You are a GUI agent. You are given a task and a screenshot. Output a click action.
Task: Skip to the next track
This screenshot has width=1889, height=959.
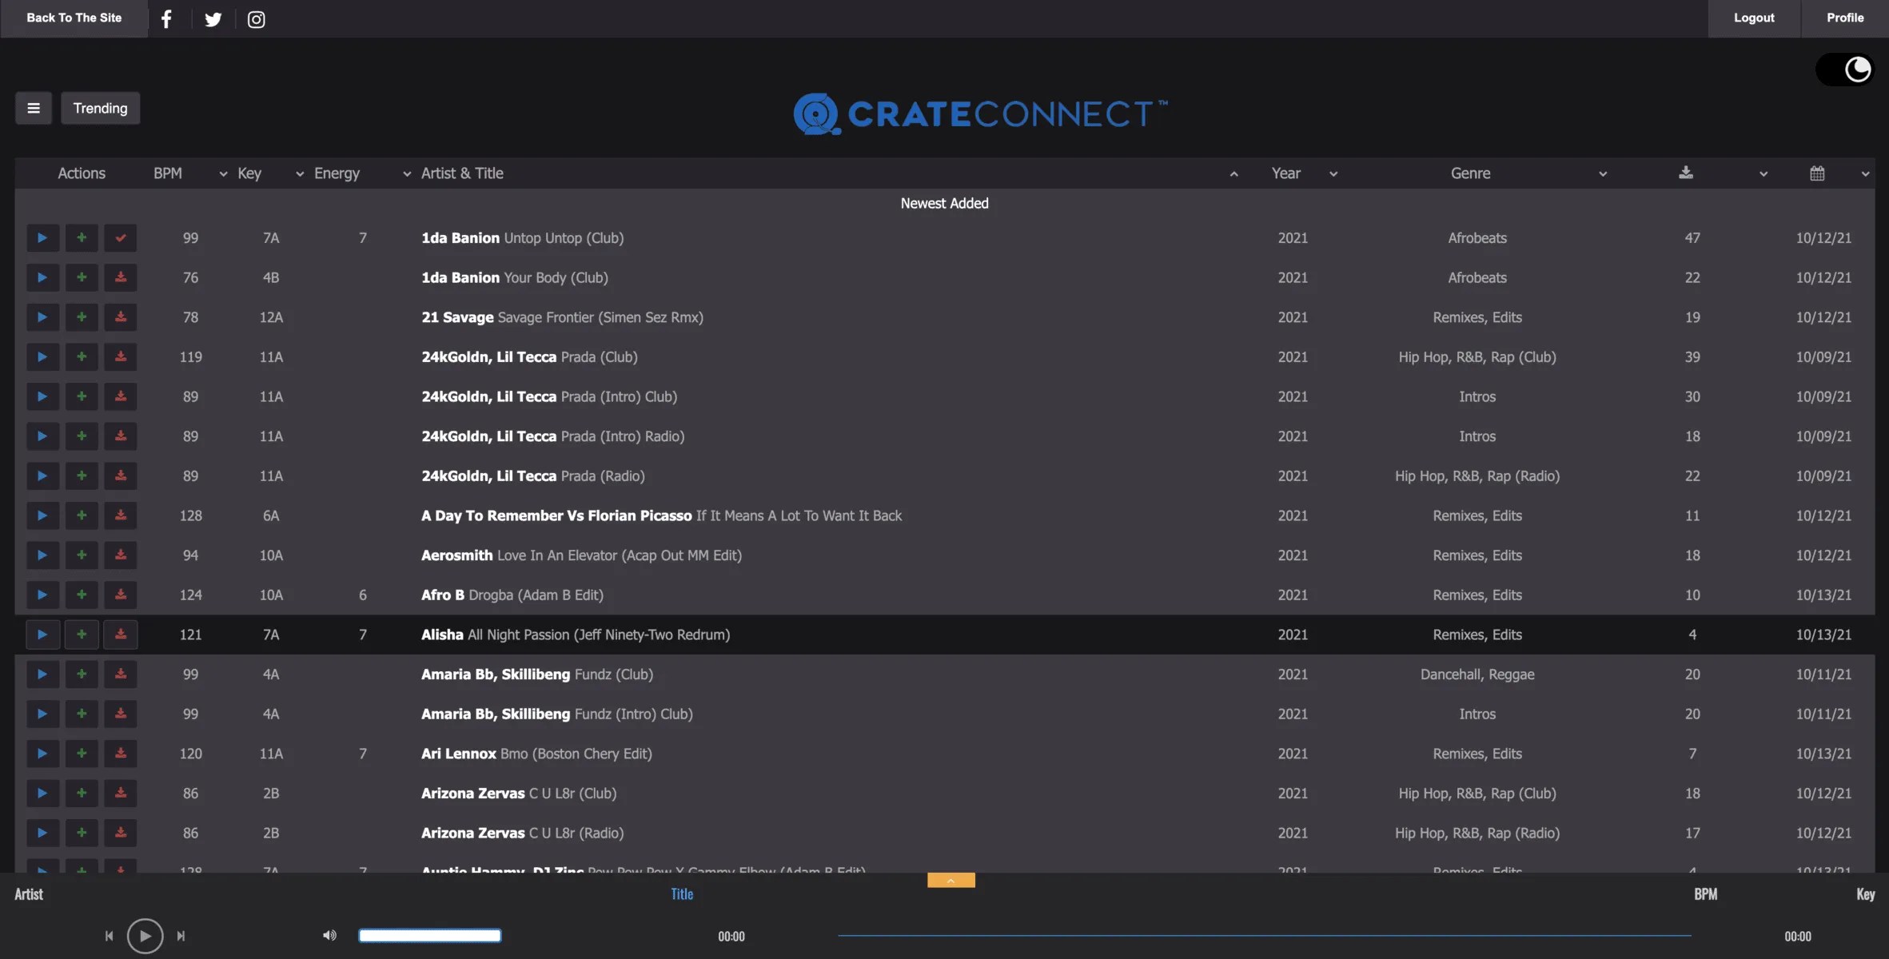click(181, 935)
